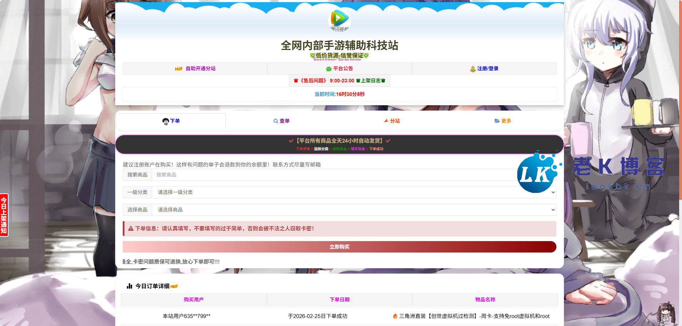Click the green emoji icon beside 平台公告
The image size is (682, 326).
329,68
